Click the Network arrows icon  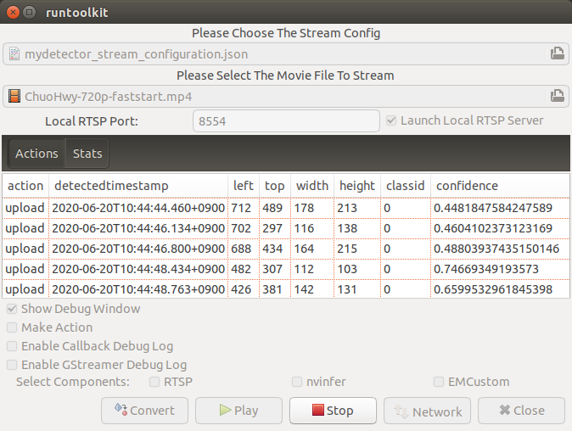[401, 411]
